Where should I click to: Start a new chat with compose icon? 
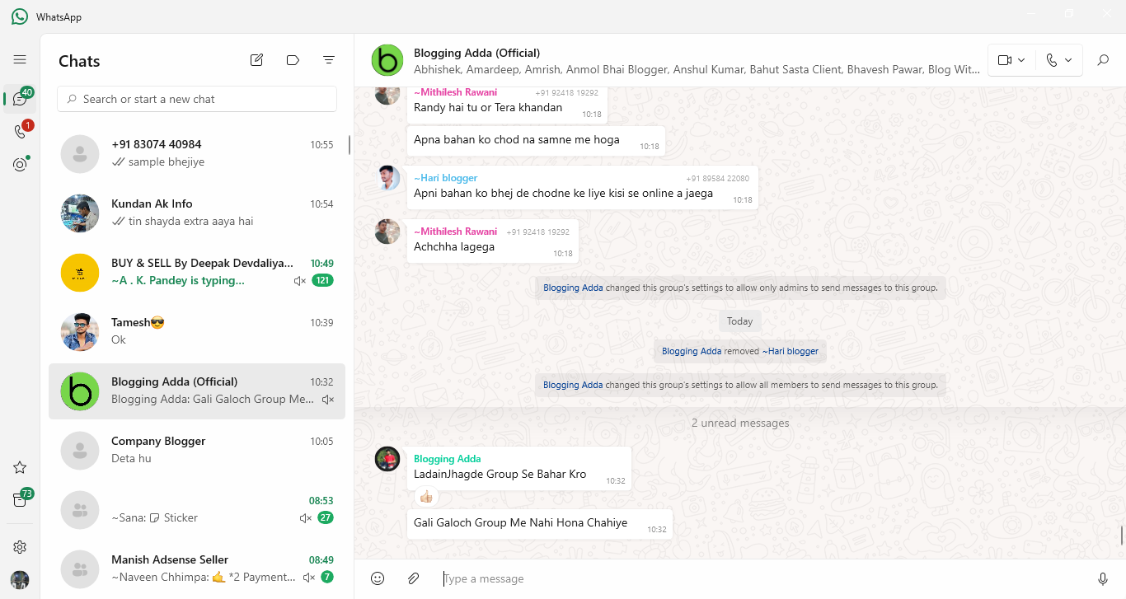pos(257,60)
